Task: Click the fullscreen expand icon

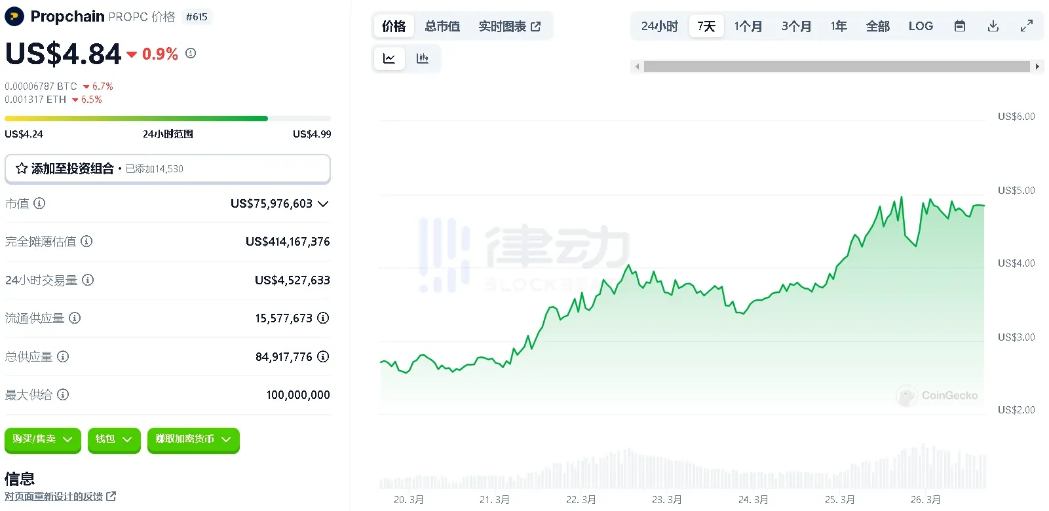Action: click(x=1027, y=26)
